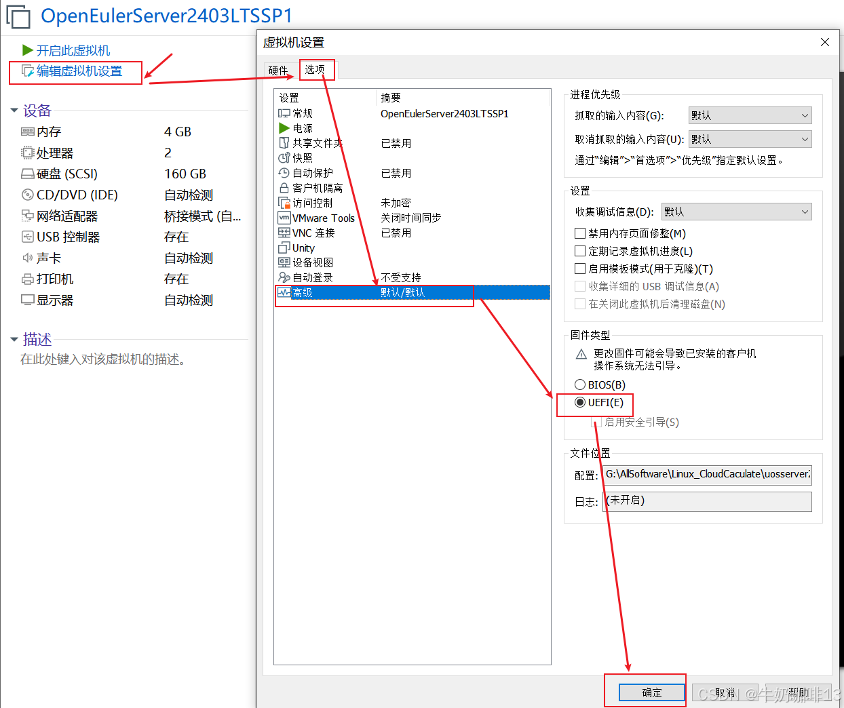
Task: Click the 打印机 printer icon
Action: coord(28,279)
